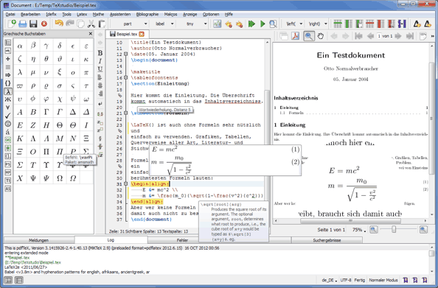438x288 pixels.
Task: Click the PDF zoom slider handle
Action: click(x=394, y=229)
